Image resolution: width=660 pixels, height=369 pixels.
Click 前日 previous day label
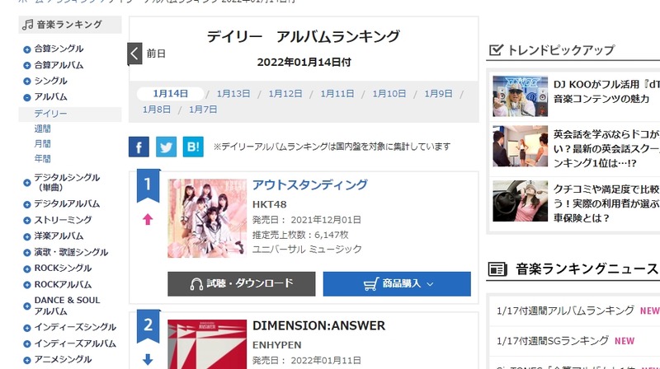[156, 54]
